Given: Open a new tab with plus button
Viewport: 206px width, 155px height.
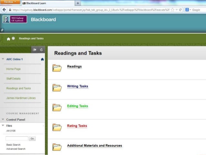Looking at the screenshot, I should pyautogui.click(x=78, y=3).
